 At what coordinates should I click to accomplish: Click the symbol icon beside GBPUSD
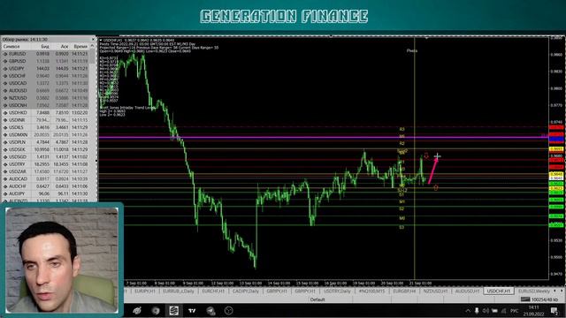click(5, 61)
